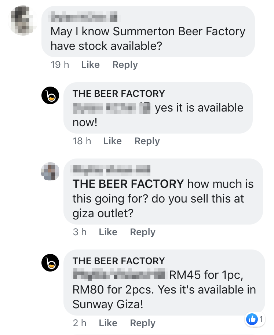Reply to the giza outlet question

(x=143, y=232)
